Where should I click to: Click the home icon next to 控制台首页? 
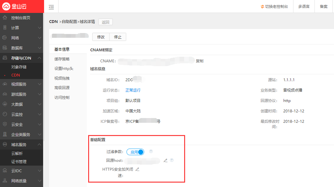[x=5, y=18]
